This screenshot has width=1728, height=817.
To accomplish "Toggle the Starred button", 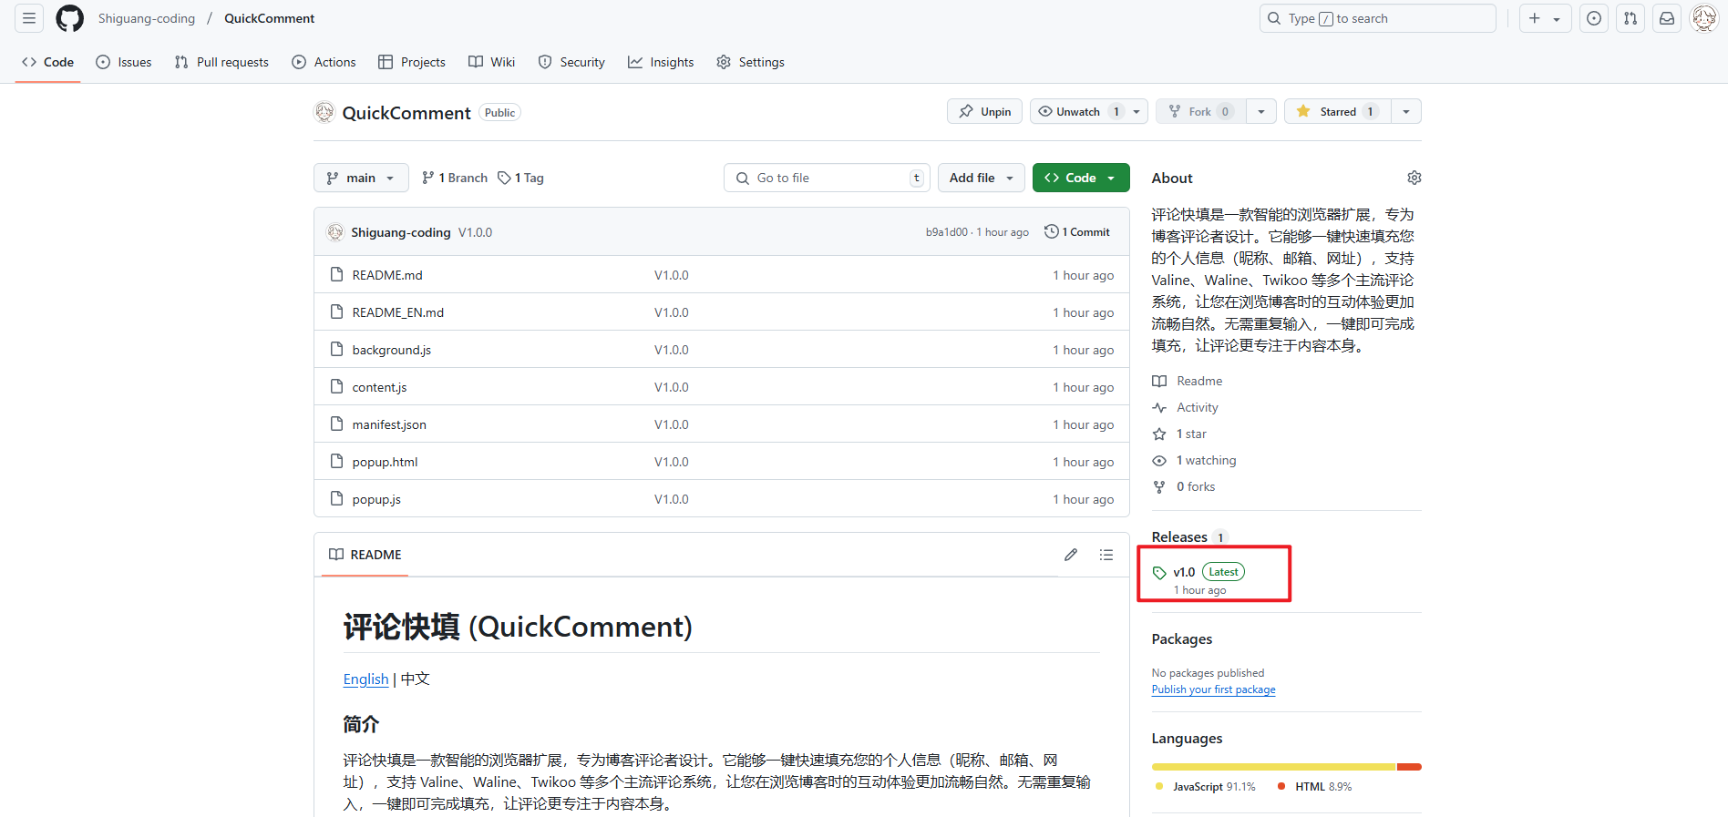I will pos(1338,111).
